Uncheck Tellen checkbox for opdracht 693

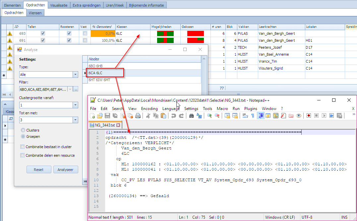(x=43, y=33)
